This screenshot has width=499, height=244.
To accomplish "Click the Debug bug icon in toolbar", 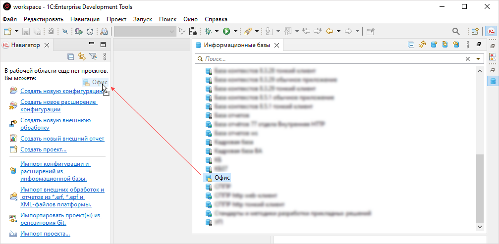I will [x=208, y=31].
